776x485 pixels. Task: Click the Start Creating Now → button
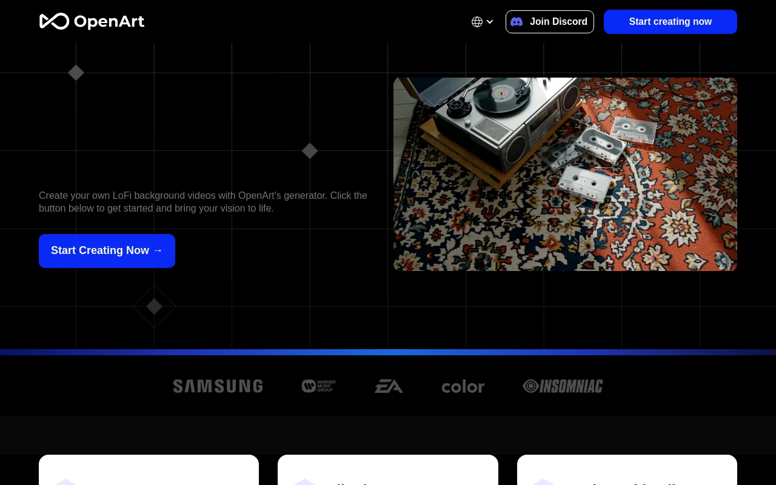pos(107,251)
